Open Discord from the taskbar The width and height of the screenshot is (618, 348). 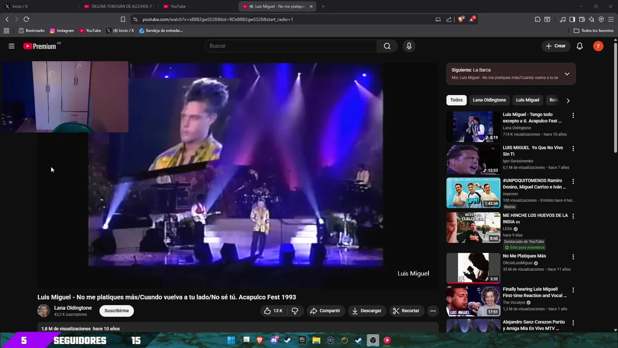(274, 340)
